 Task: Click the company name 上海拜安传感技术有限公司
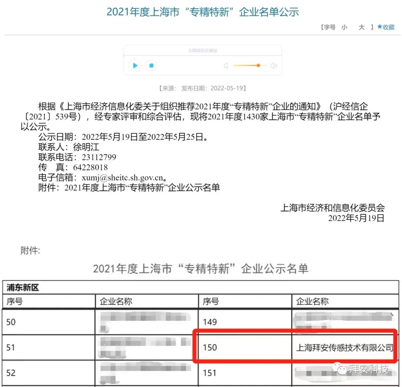coord(344,348)
